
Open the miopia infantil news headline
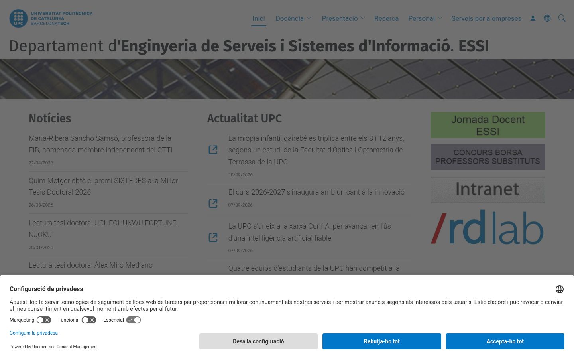tap(316, 150)
